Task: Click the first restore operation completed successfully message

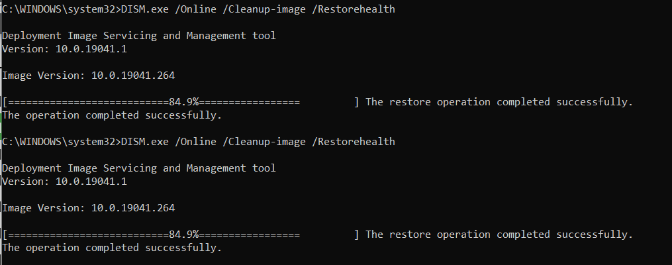Action: pos(499,102)
